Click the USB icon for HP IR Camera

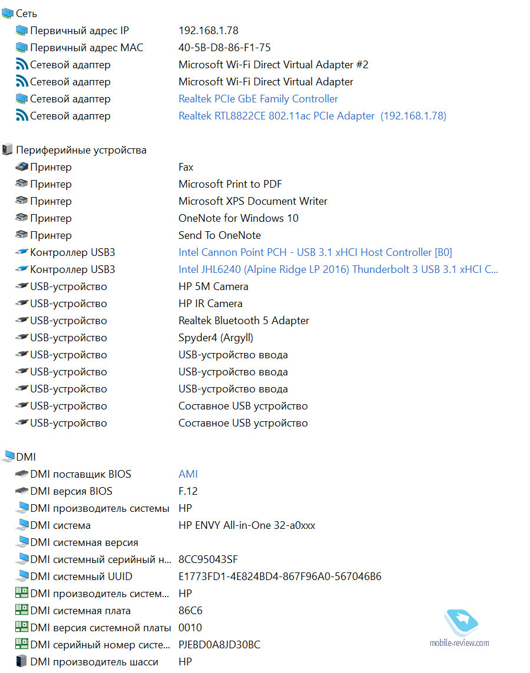[x=21, y=304]
